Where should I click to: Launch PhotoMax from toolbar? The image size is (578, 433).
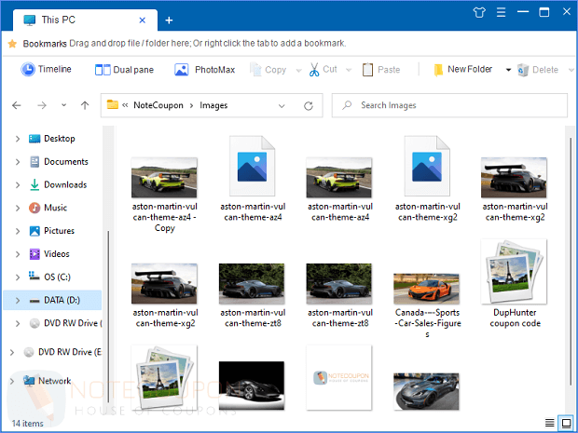(x=204, y=70)
